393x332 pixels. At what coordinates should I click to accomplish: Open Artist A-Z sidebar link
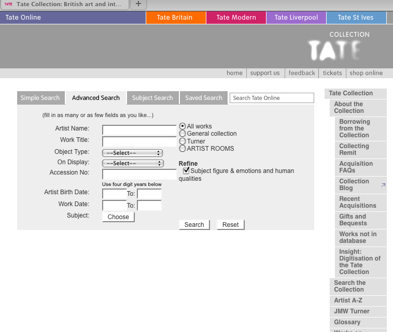(358, 300)
